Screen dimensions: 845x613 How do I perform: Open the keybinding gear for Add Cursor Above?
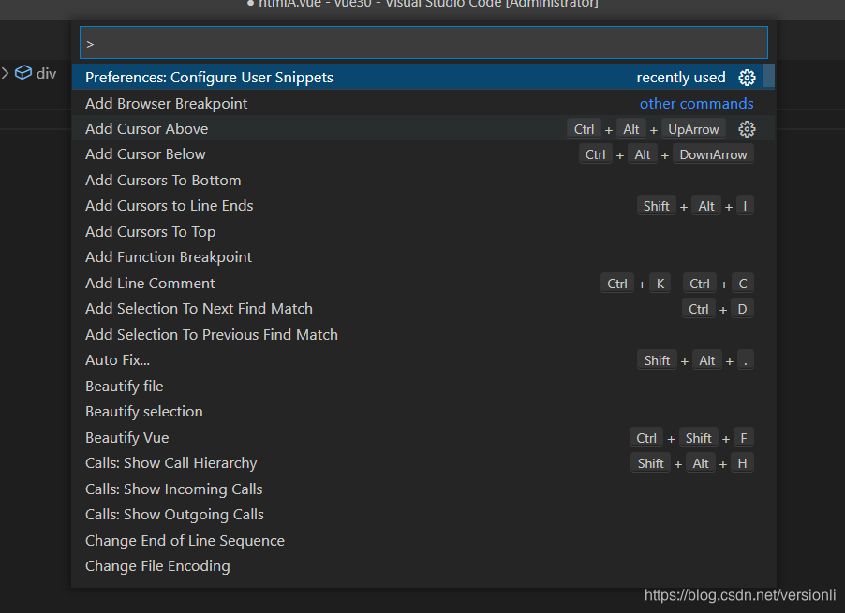coord(747,129)
